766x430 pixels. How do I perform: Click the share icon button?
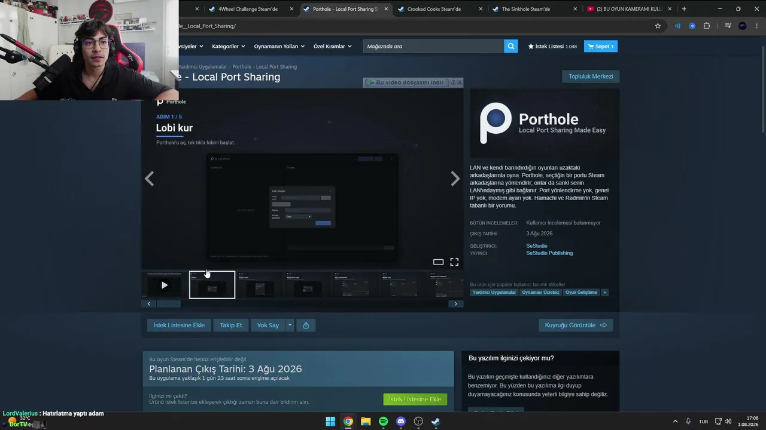[x=306, y=325]
